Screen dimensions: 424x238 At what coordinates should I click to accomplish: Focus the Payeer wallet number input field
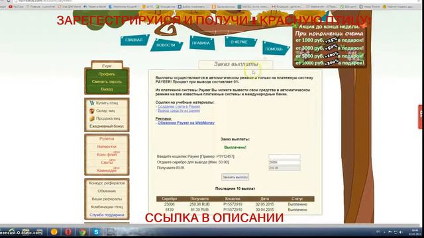(x=284, y=157)
